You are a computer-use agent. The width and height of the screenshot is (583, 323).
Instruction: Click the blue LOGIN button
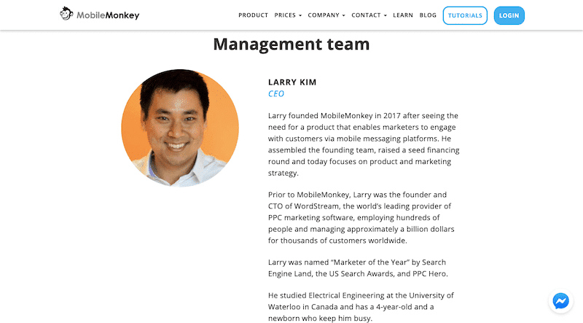click(509, 15)
